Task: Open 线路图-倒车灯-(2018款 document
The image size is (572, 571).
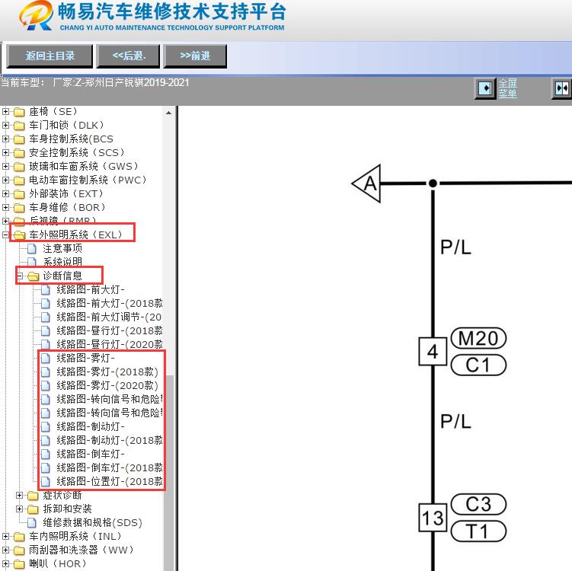Action: pos(110,467)
